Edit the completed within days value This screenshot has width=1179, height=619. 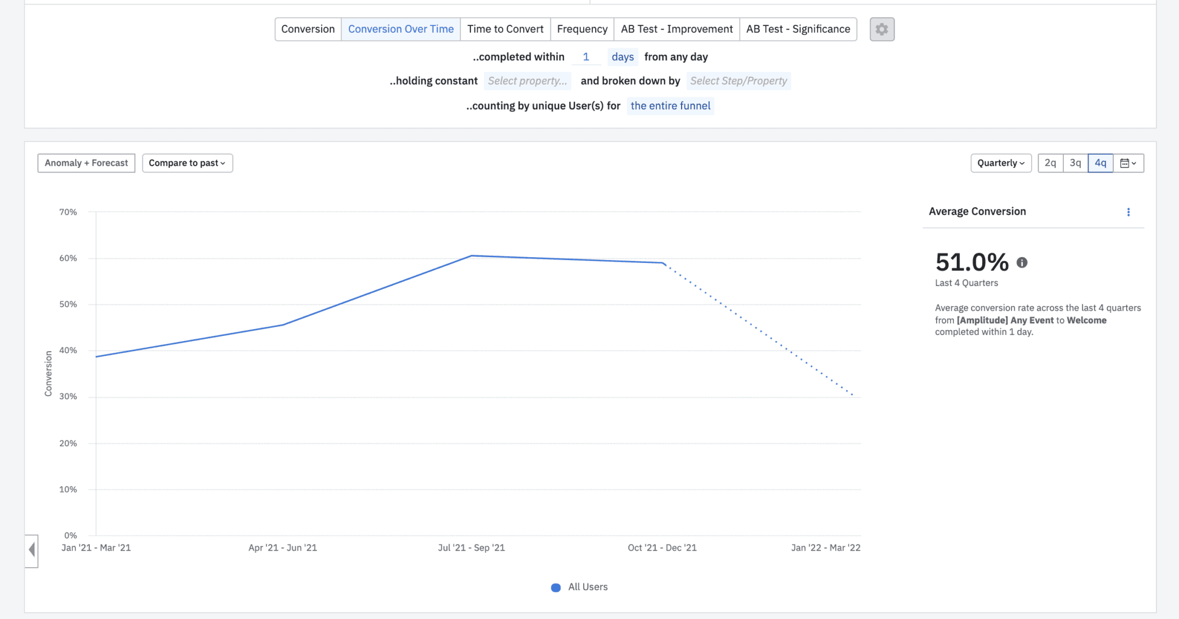[586, 56]
